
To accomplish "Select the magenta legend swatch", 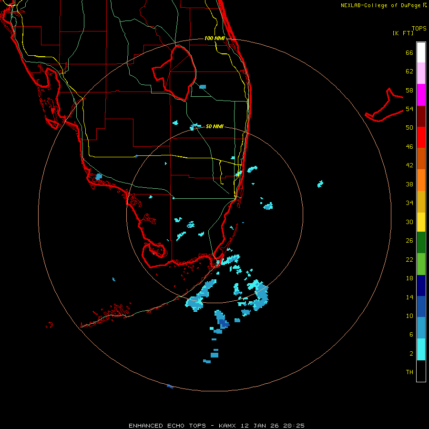I will [x=421, y=95].
